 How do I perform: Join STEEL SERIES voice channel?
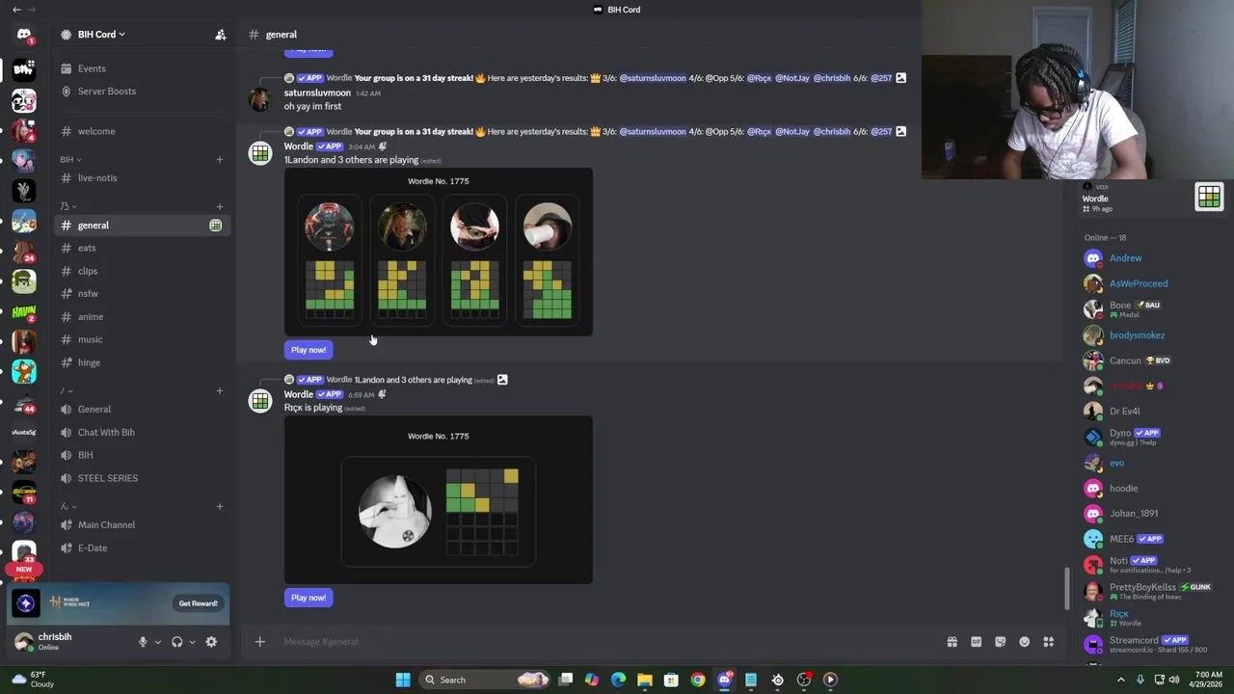[x=142, y=478]
